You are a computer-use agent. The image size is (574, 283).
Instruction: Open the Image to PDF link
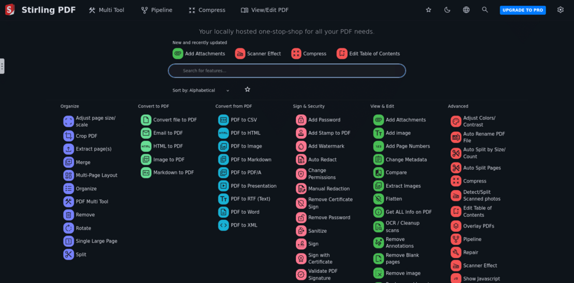point(169,160)
